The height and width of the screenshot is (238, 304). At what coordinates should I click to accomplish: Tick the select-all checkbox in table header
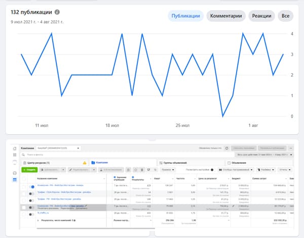(x=24, y=179)
